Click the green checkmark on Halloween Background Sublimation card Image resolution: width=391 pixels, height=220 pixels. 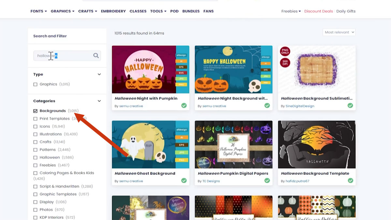click(x=350, y=106)
